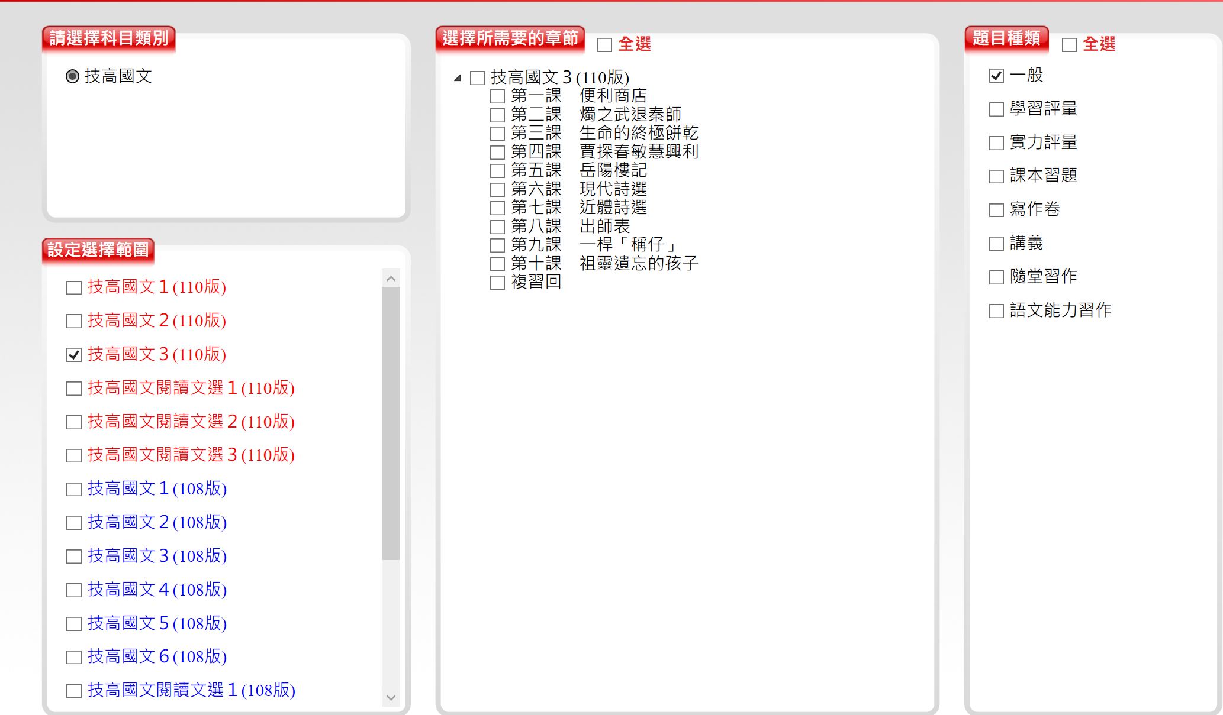
Task: Select the 技高國文 subject radio button
Action: pyautogui.click(x=72, y=76)
